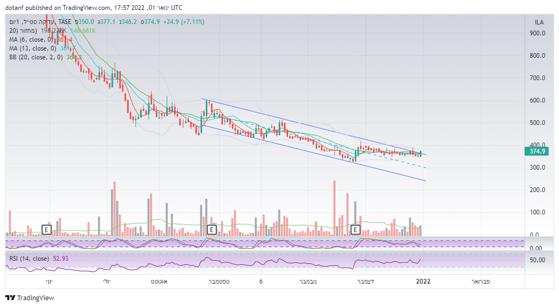Click the TASE symbol title in legend
The image size is (559, 307).
[x=40, y=22]
